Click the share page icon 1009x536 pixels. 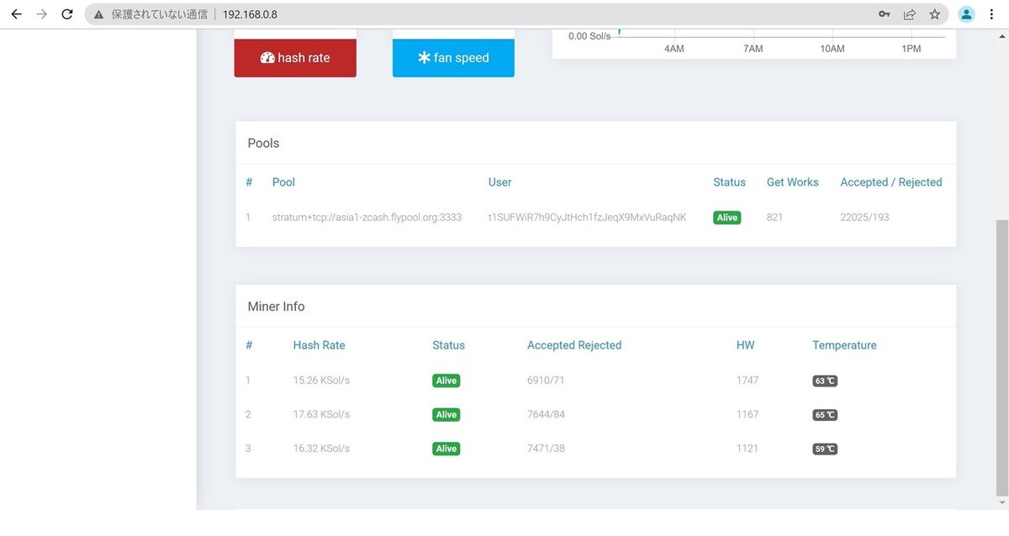point(910,14)
